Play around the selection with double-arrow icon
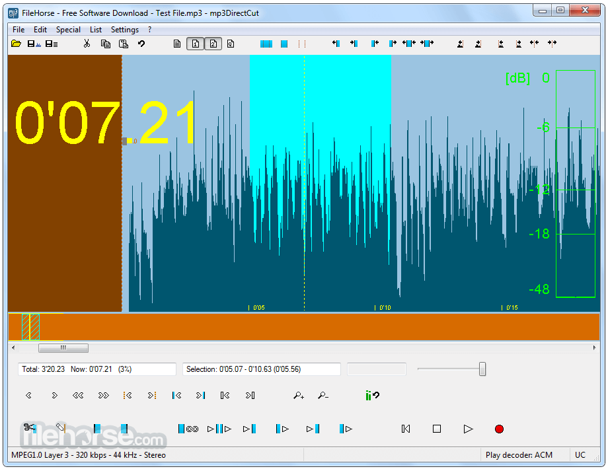Viewport: 608px width, 469px height. point(219,429)
